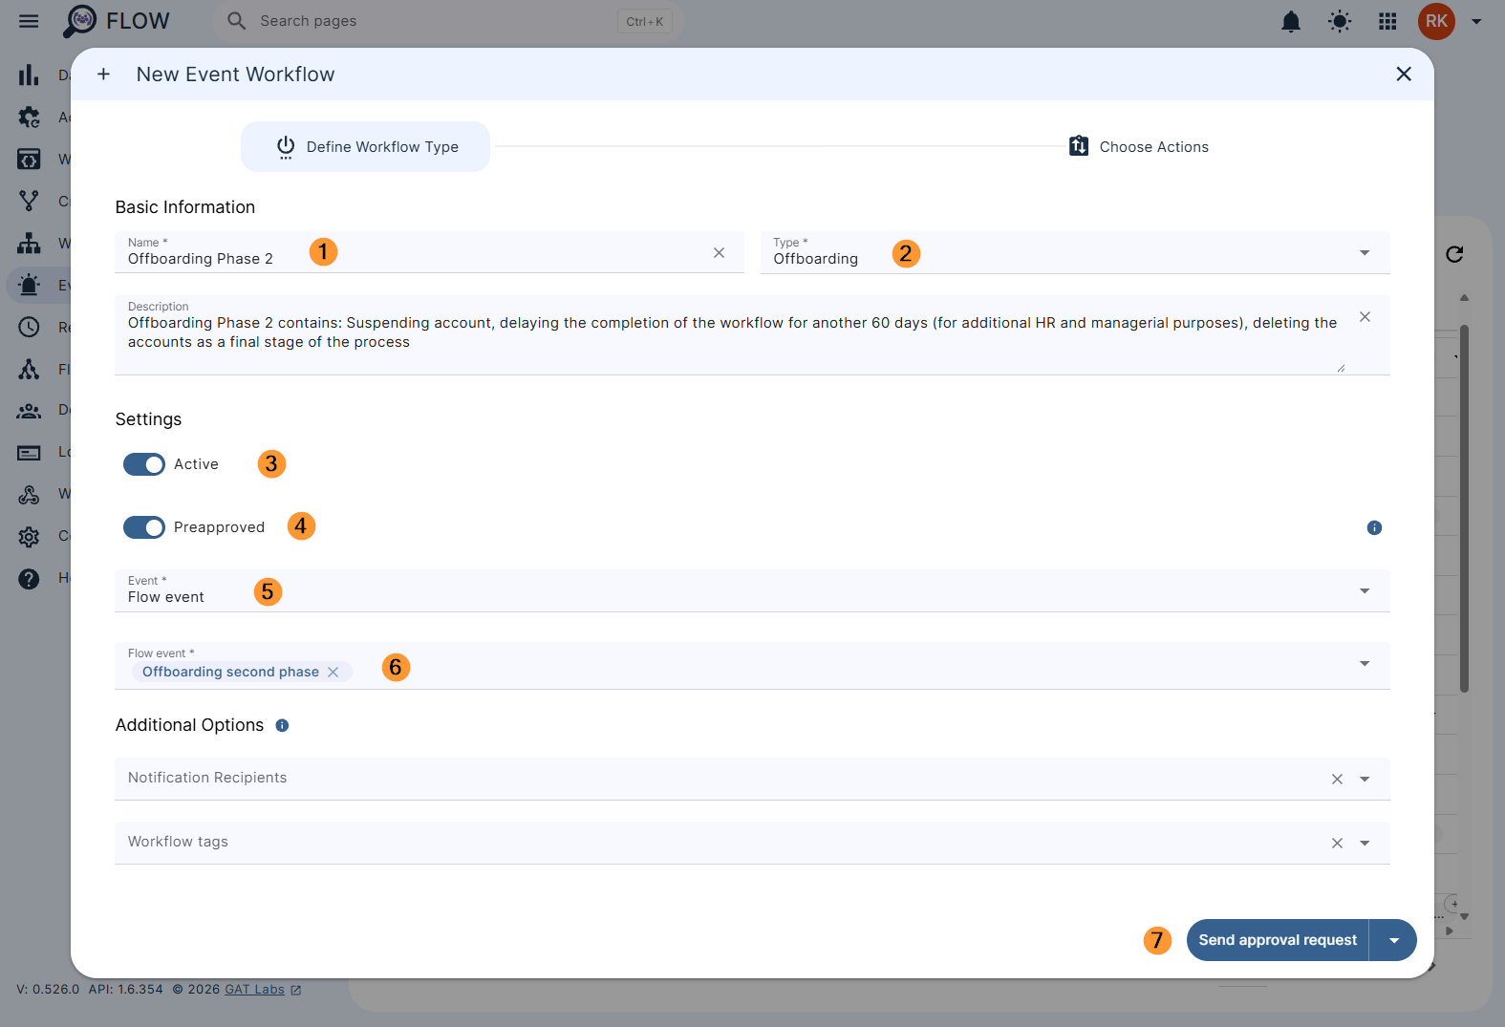This screenshot has width=1505, height=1027.
Task: Toggle the Active switch
Action: point(144,464)
